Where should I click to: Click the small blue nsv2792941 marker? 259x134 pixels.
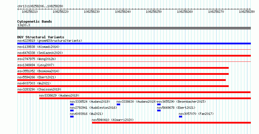click(72, 111)
